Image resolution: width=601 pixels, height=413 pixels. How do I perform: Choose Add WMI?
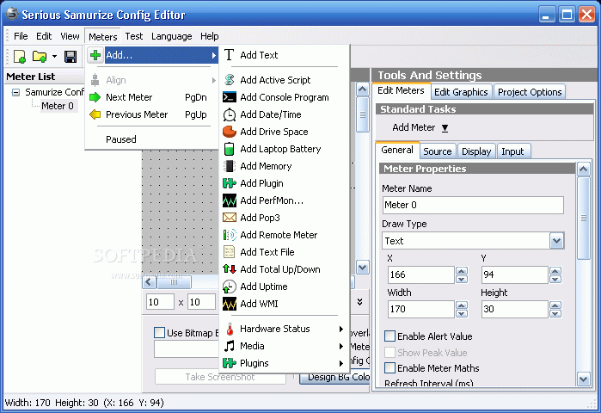click(x=285, y=304)
